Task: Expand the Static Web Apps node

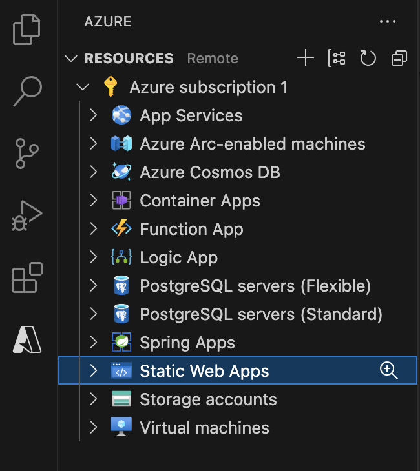Action: click(94, 371)
